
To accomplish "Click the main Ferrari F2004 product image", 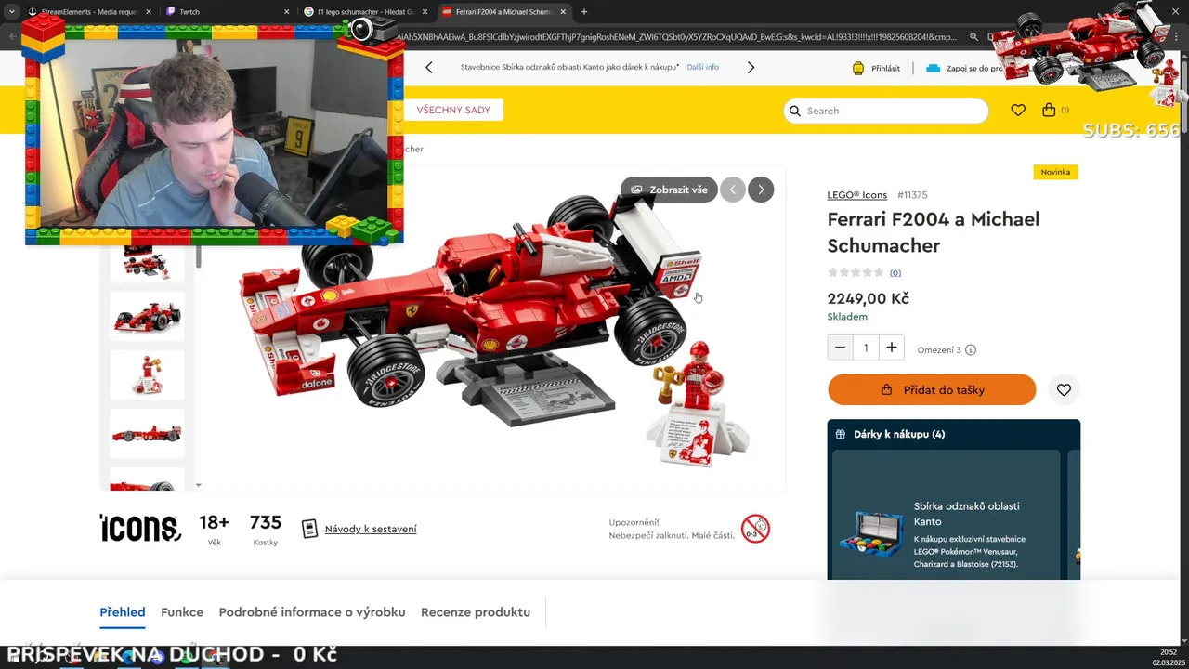I will (492, 330).
